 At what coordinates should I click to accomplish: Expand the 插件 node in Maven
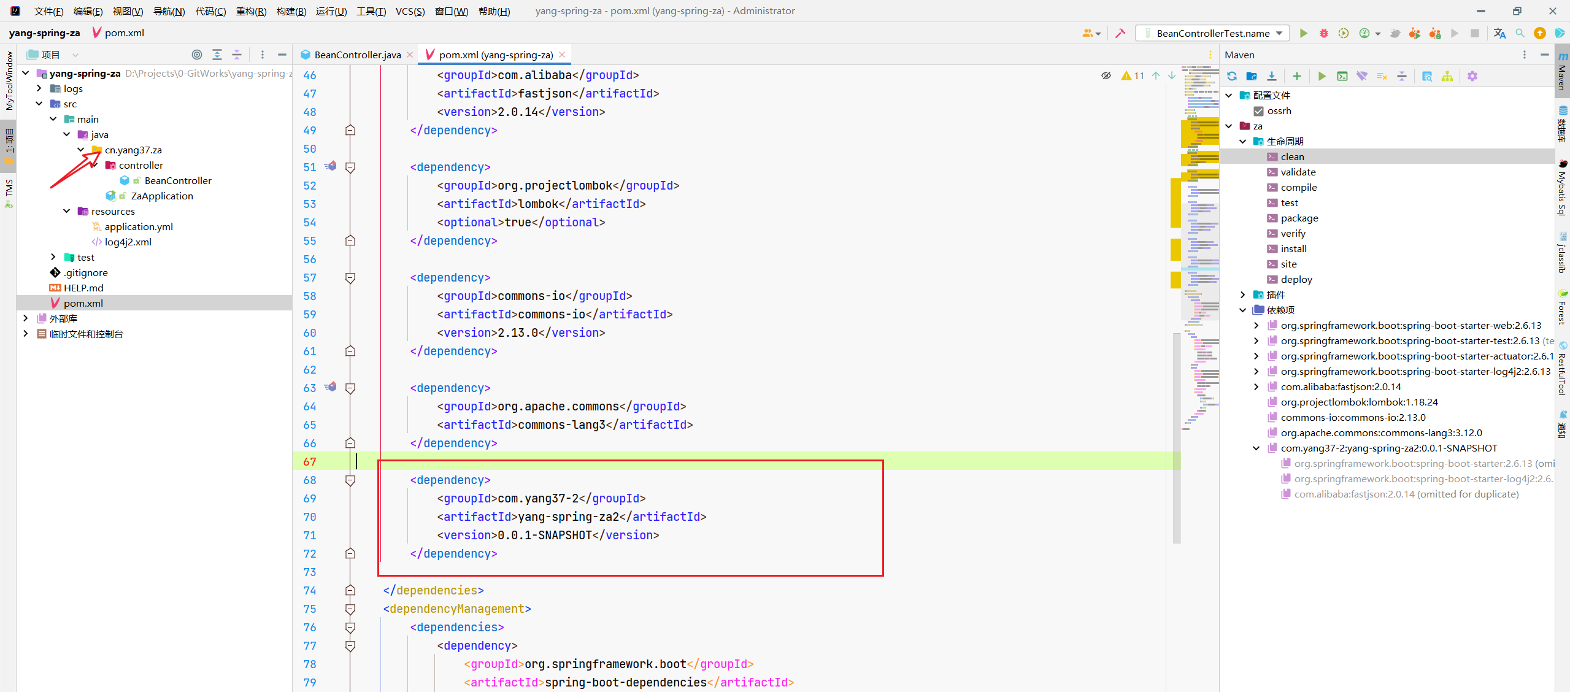click(x=1243, y=294)
